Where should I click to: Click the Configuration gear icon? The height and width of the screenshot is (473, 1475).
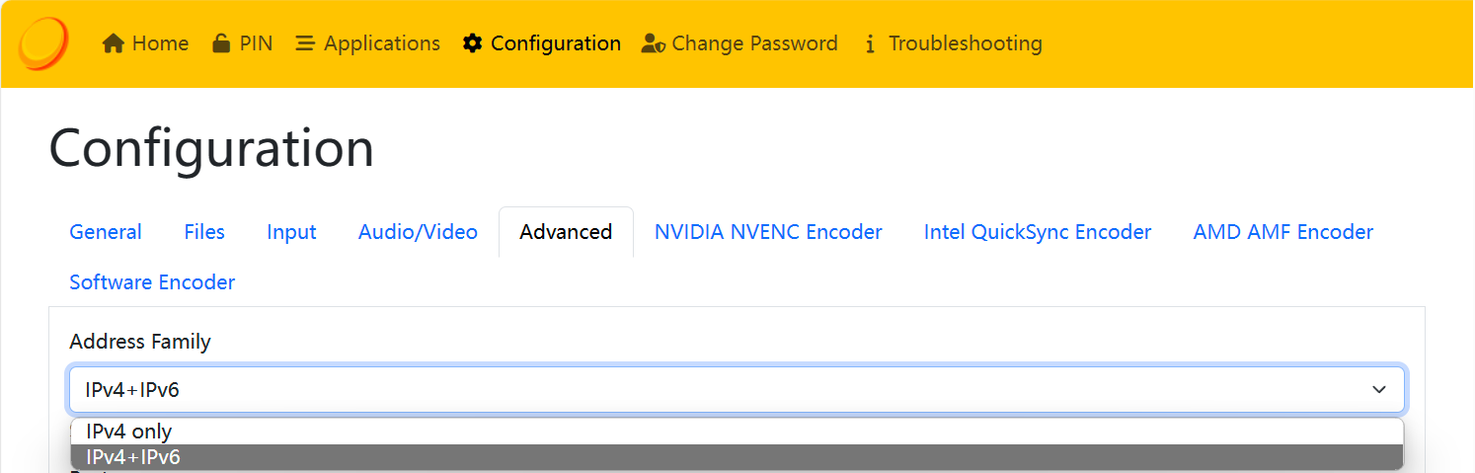(x=473, y=43)
